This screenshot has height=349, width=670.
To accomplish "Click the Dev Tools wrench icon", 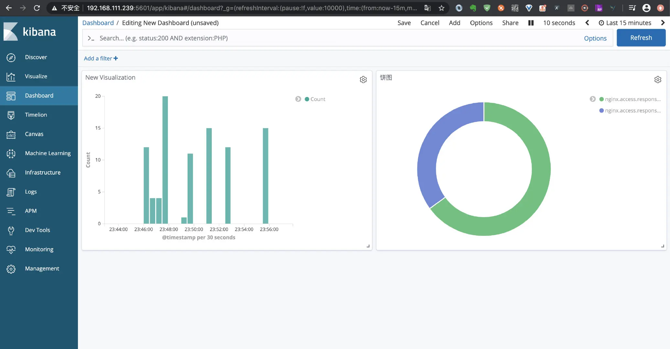I will pos(11,230).
